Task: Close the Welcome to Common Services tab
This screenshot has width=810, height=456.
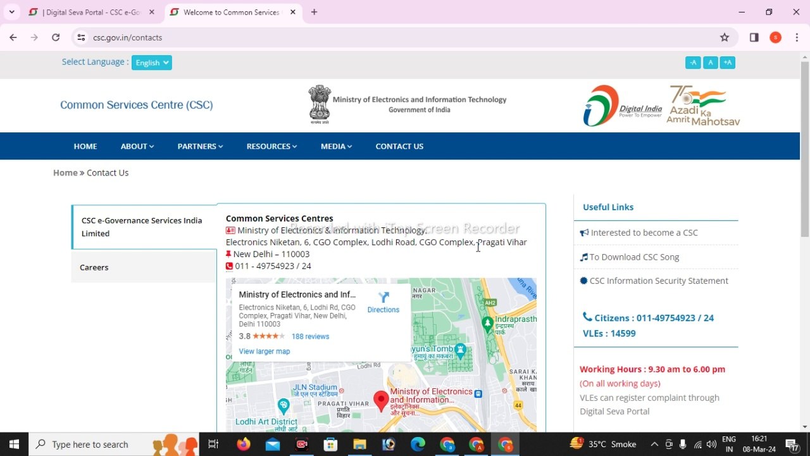Action: 293,12
